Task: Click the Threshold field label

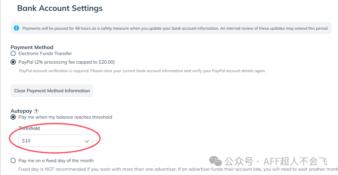Action: click(x=29, y=128)
